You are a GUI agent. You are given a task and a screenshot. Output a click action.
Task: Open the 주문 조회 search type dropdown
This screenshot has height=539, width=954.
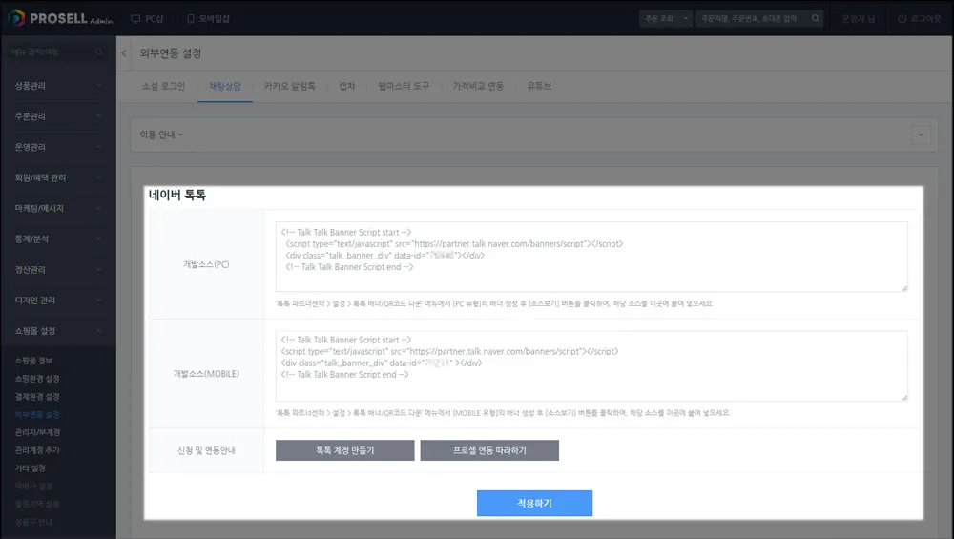[x=666, y=19]
